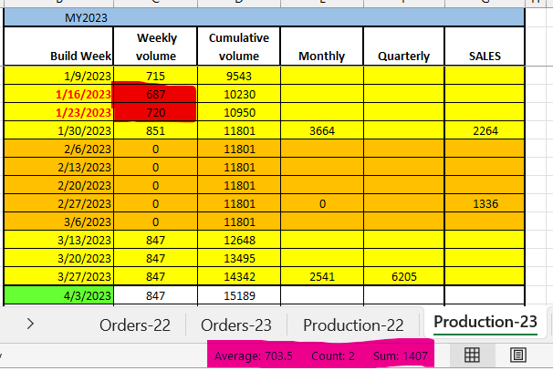Click the Monthly value 3664 cell
Viewport: 553px width, 371px height.
[321, 130]
